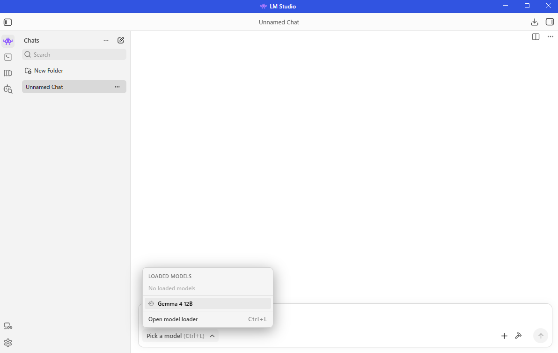Choose Gemma 4 12B model
This screenshot has width=558, height=353.
(208, 303)
